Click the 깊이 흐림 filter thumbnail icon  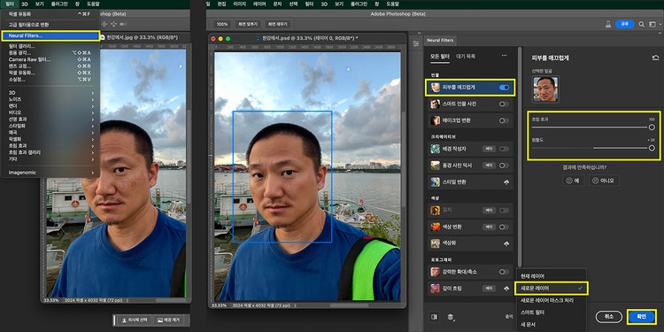click(435, 288)
